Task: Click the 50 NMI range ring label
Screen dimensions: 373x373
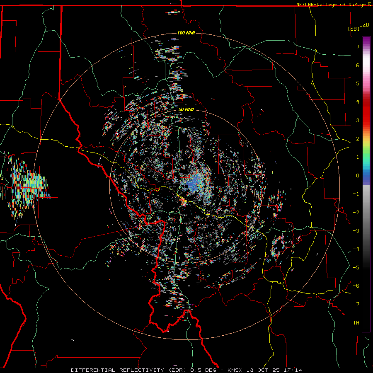Action: 186,110
